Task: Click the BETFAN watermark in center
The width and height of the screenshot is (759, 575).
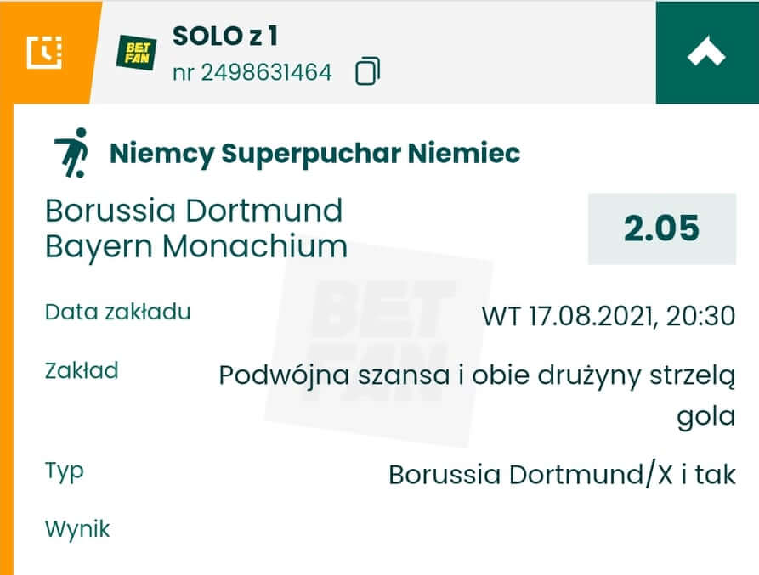Action: click(378, 348)
